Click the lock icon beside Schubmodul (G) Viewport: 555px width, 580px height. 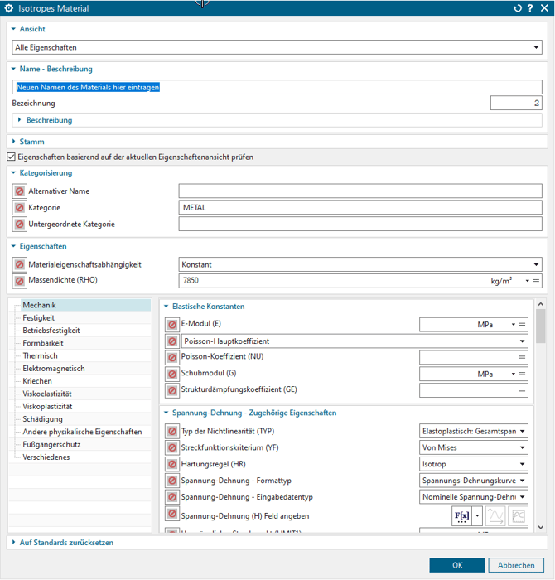(172, 374)
